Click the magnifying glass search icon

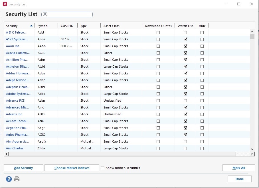pos(45,14)
